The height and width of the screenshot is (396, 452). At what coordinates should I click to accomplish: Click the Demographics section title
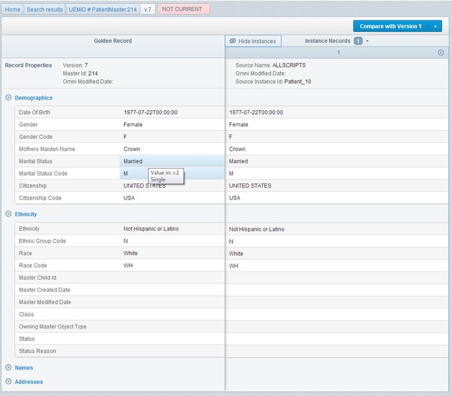click(33, 97)
